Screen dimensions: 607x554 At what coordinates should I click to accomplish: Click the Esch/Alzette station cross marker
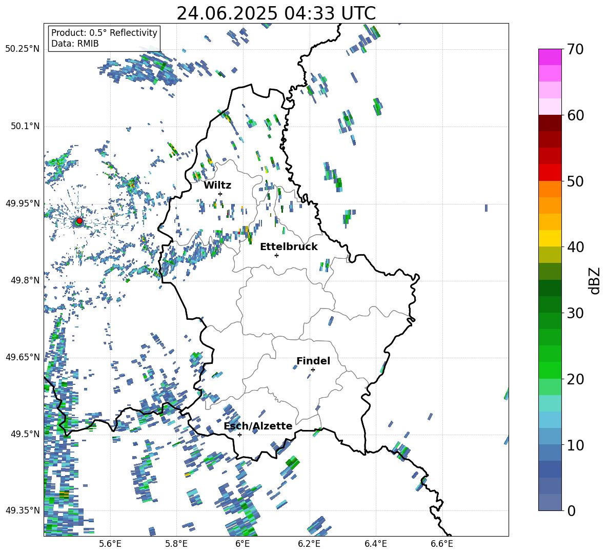tap(239, 435)
